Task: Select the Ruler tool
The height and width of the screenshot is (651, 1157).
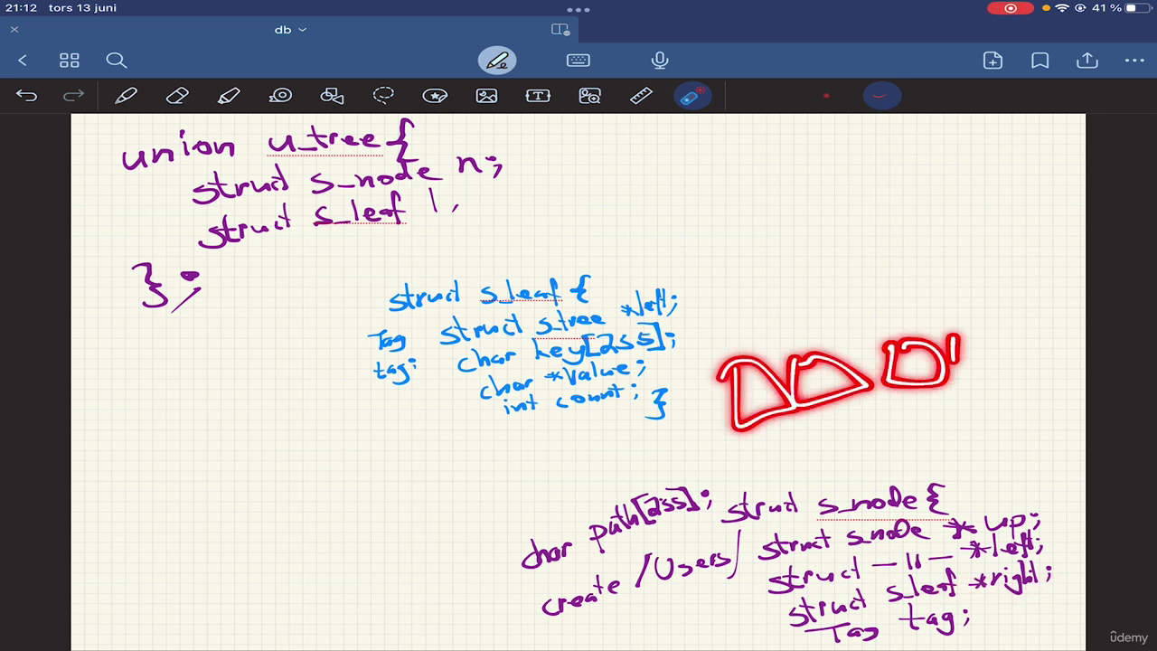Action: 641,96
